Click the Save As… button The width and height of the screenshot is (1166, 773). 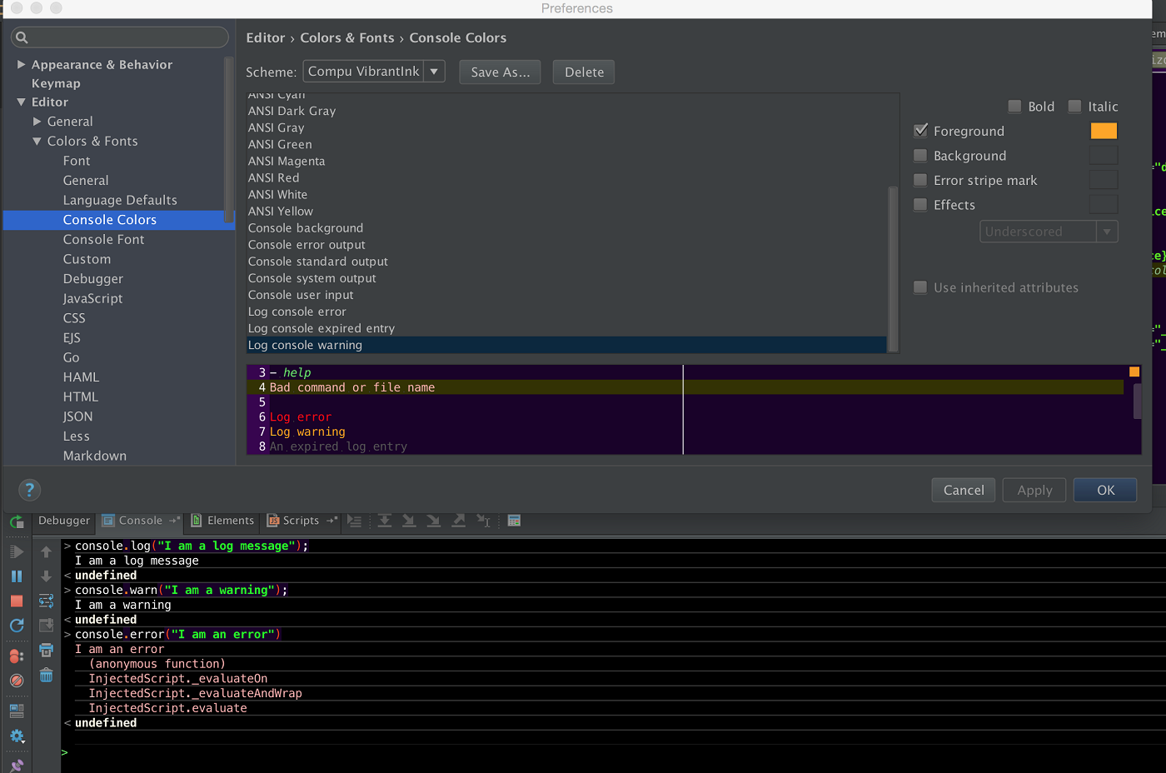(500, 72)
